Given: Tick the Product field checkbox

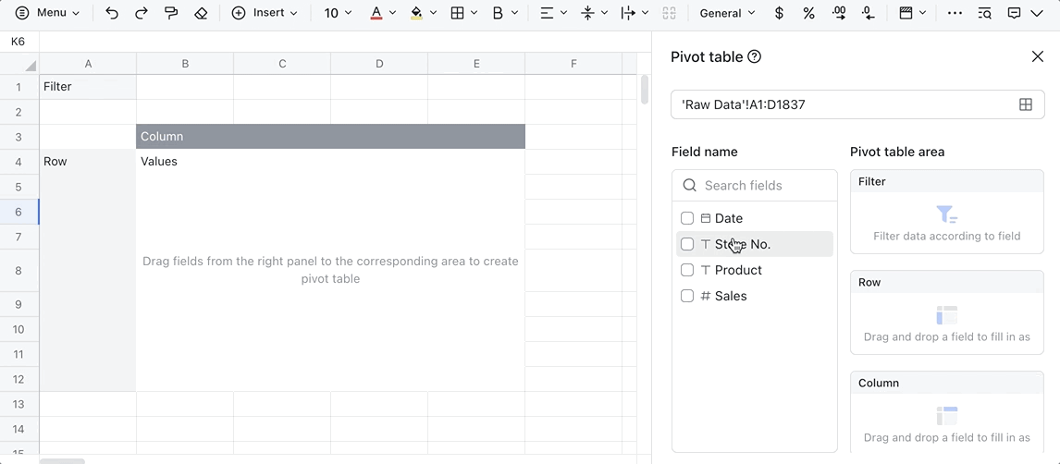Looking at the screenshot, I should tap(687, 270).
